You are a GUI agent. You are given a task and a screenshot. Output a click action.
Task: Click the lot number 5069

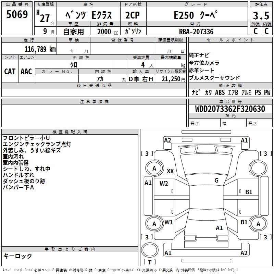pos(17,14)
